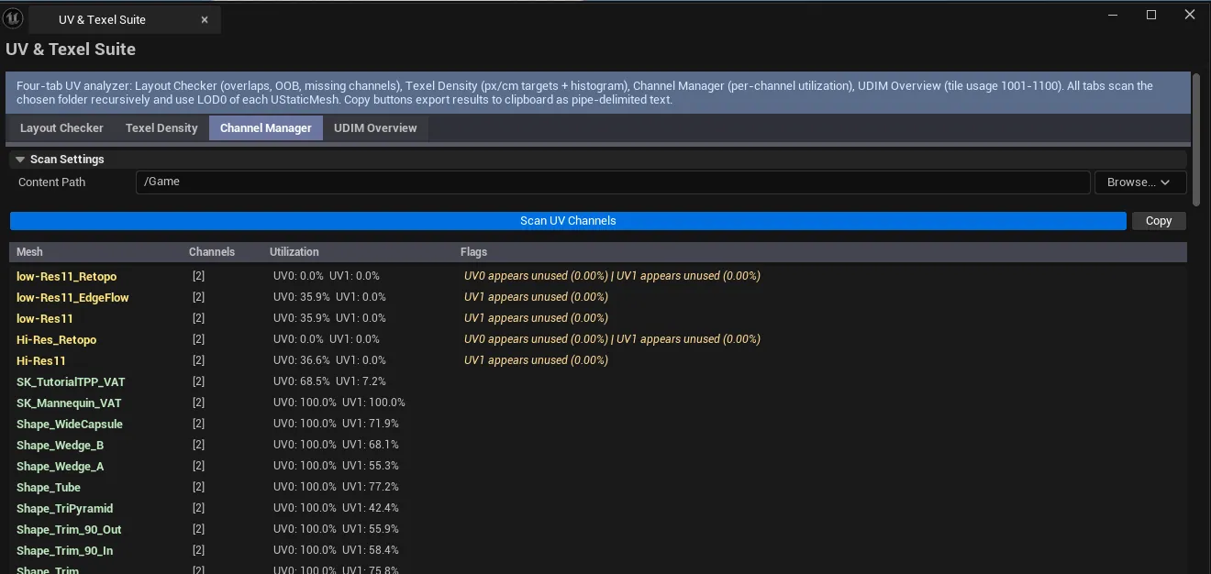
Task: Select the low-Res11_EdgeFlow mesh row
Action: point(598,297)
